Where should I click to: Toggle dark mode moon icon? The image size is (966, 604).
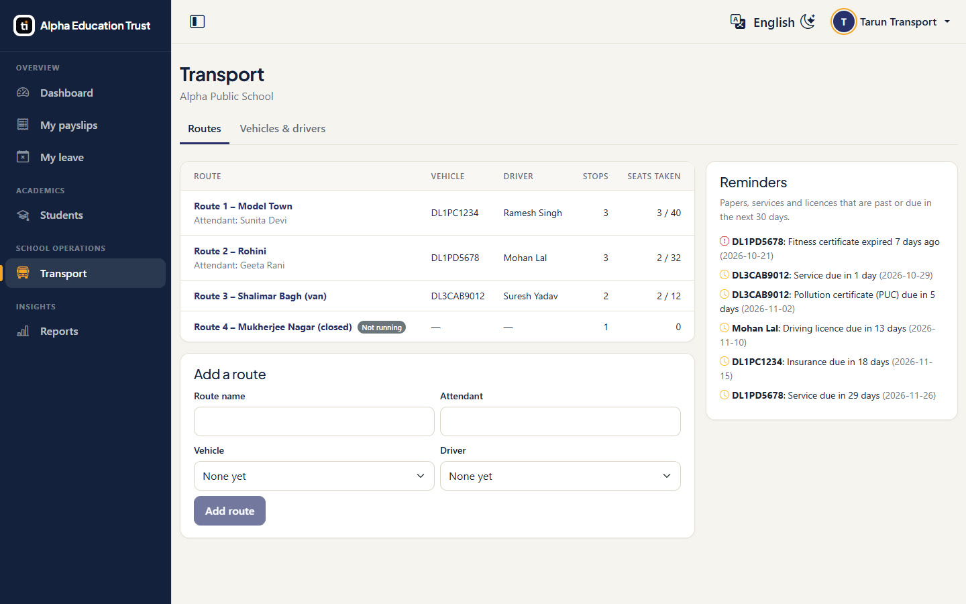808,21
